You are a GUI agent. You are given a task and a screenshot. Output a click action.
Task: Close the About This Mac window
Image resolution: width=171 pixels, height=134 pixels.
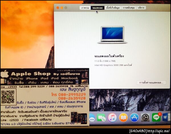(58, 8)
